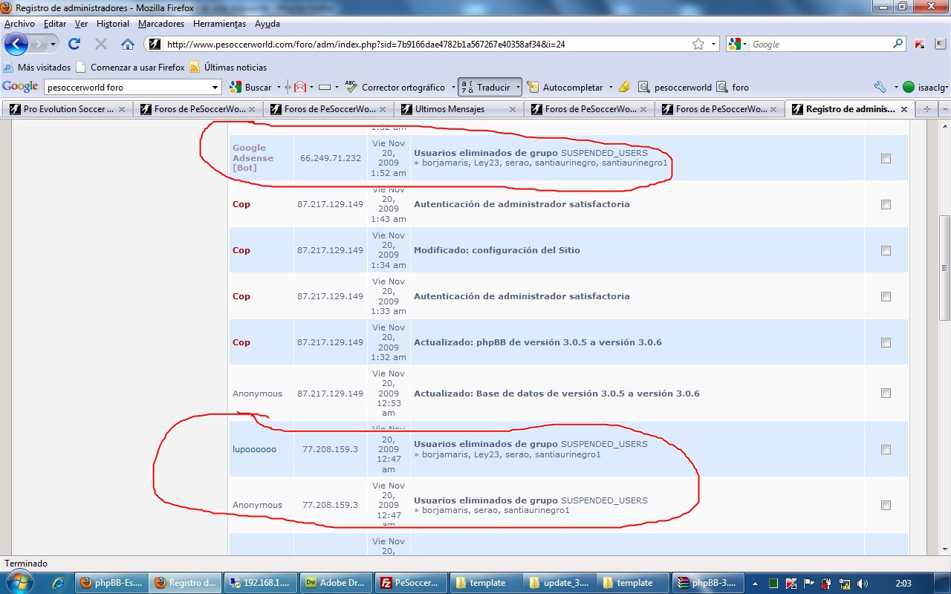Screen dimensions: 951x594
Task: Click the Action Center flag tray icon
Action: tap(809, 584)
